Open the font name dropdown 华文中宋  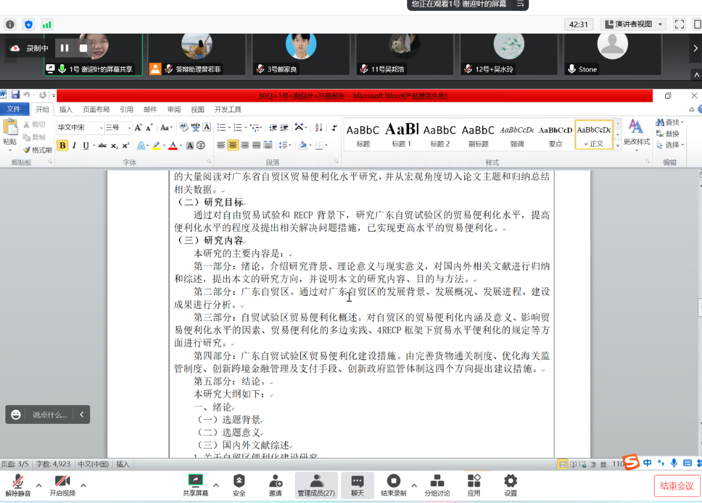click(79, 127)
